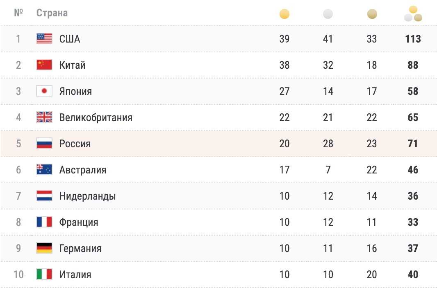Click the Japan flag icon
Image resolution: width=437 pixels, height=288 pixels.
pos(44,91)
